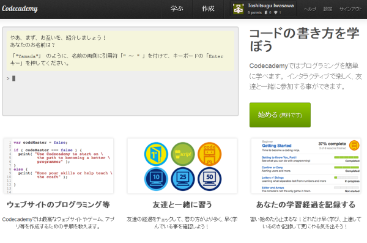Click the Getting Started course title
The width and height of the screenshot is (367, 243).
(276, 146)
